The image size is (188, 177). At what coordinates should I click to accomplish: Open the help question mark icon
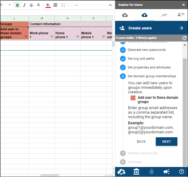pyautogui.click(x=182, y=172)
